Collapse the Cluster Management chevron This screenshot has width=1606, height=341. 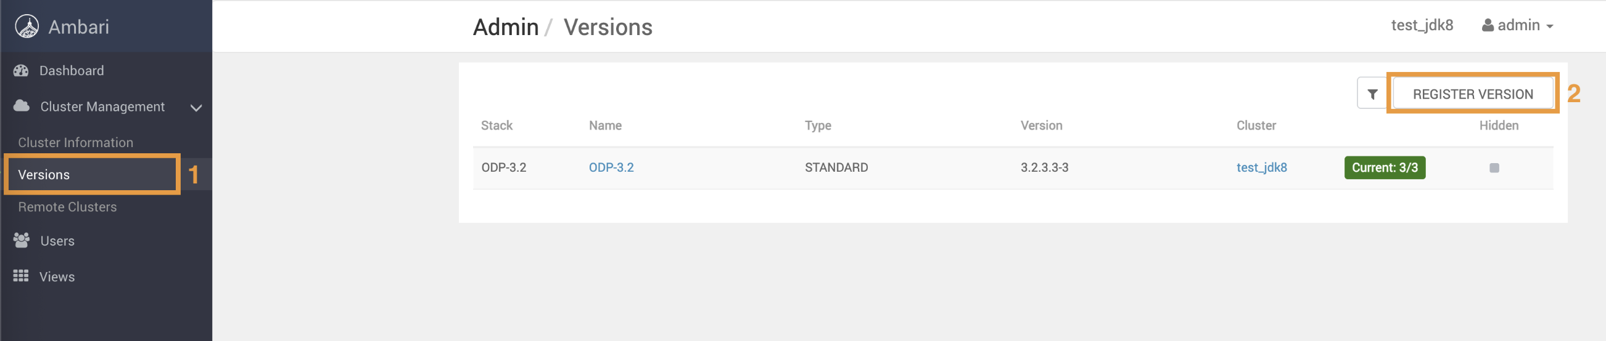(x=196, y=108)
